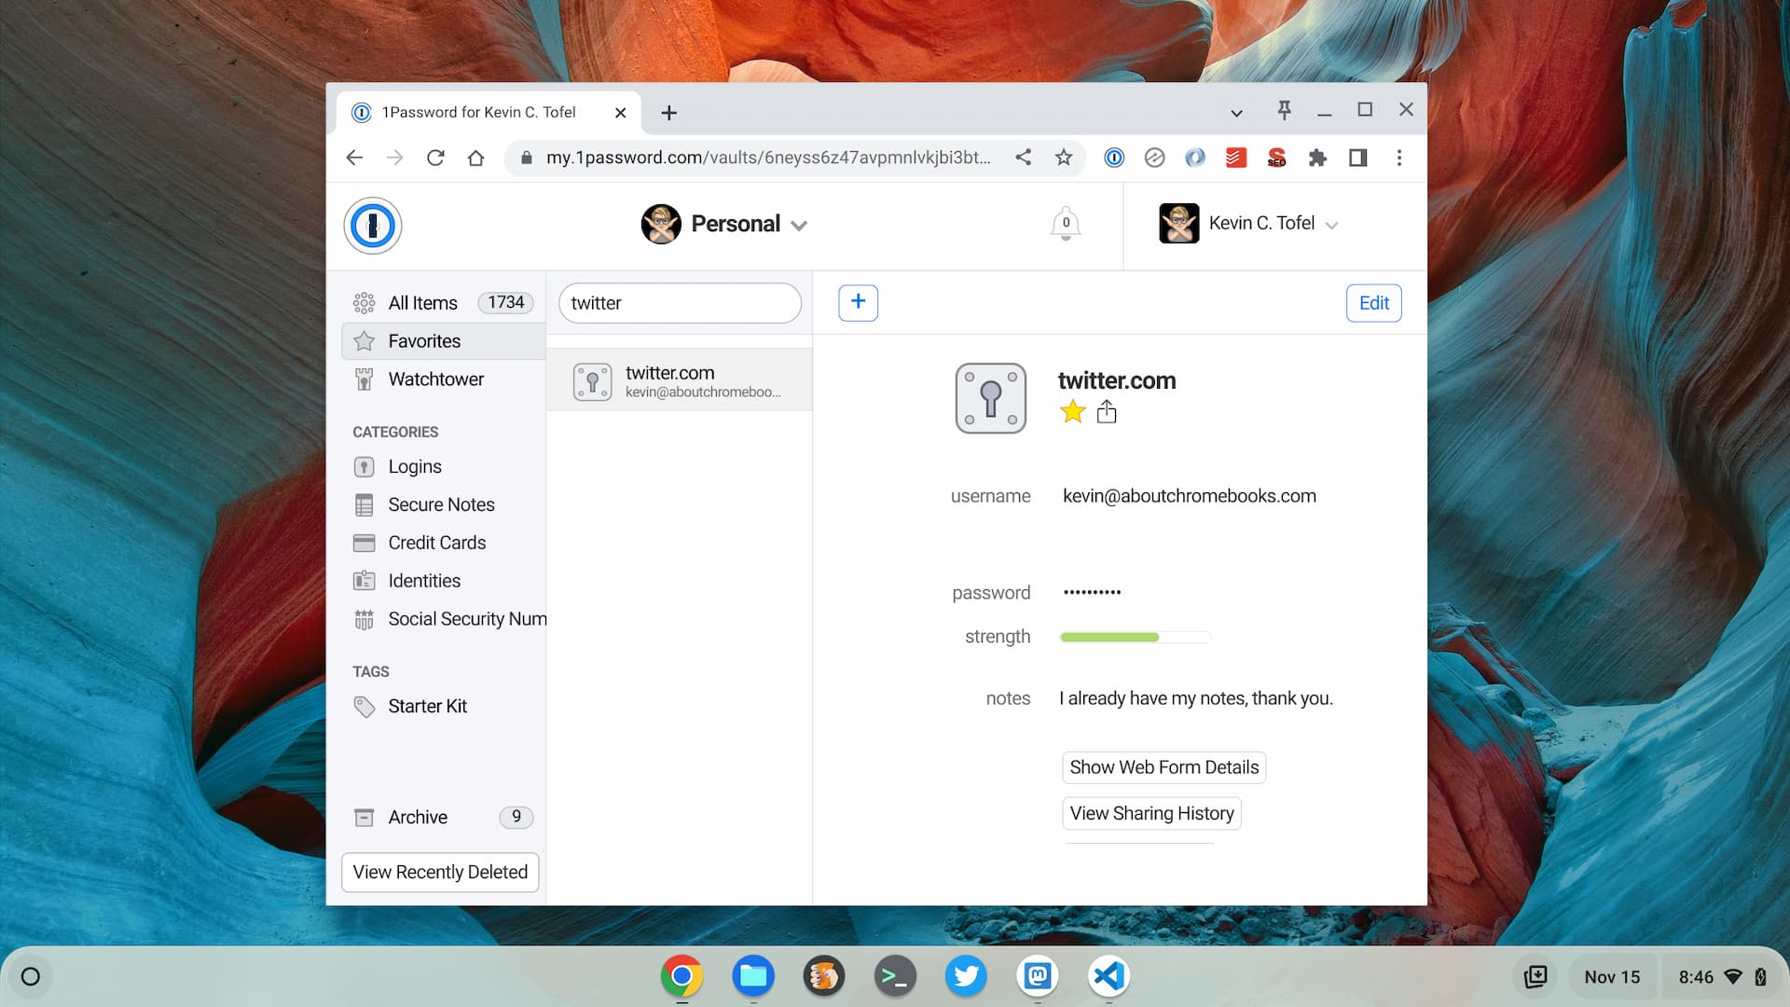Open the 8:46 status tray with quick settings
Image resolution: width=1790 pixels, height=1007 pixels.
(x=1722, y=976)
